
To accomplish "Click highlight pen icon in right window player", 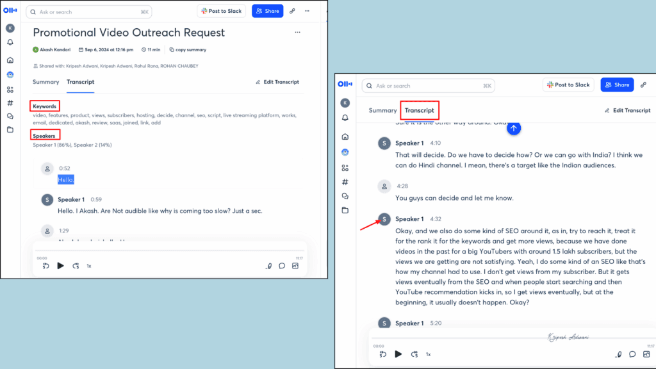I will click(x=618, y=354).
